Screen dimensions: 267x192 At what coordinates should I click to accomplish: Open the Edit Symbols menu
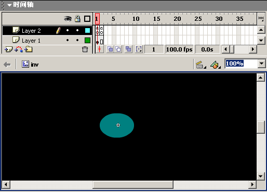point(215,65)
